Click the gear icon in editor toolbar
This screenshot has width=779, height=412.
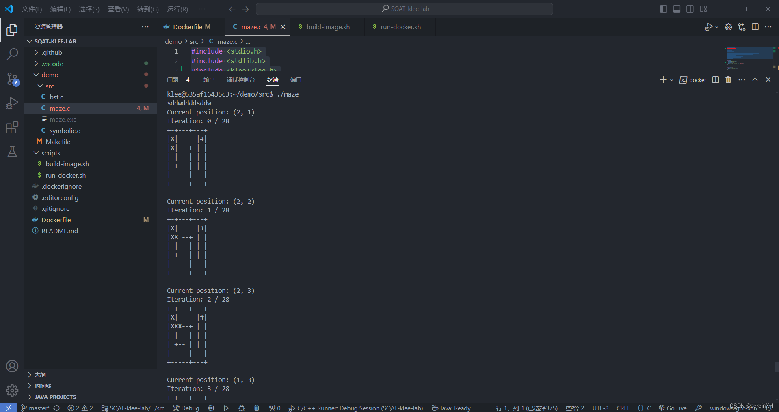click(729, 27)
